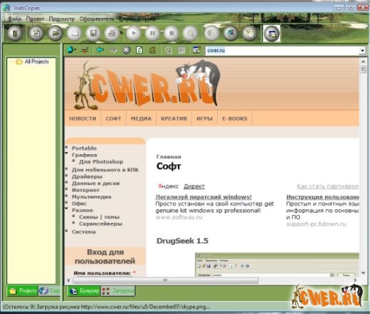
Task: Click the scheduler clock icon in the main toolbar
Action: click(250, 33)
